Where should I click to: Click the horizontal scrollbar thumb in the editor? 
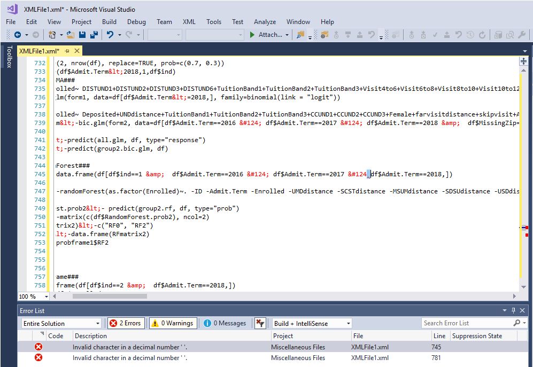pos(110,296)
